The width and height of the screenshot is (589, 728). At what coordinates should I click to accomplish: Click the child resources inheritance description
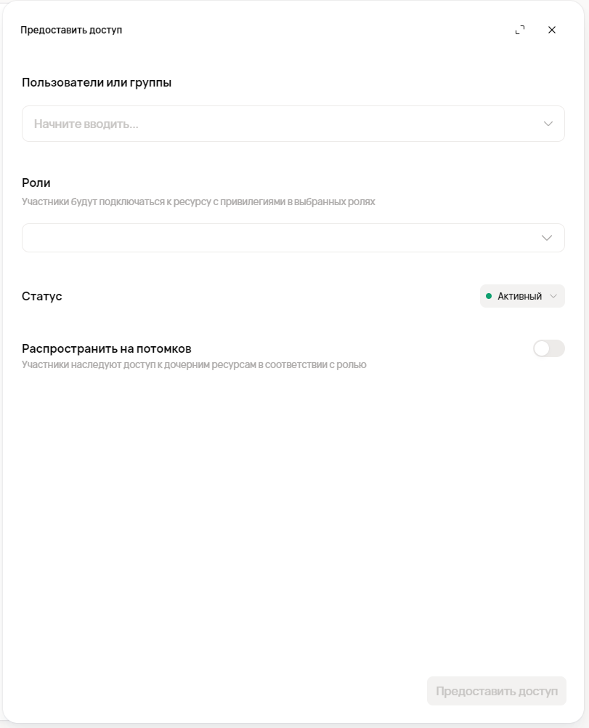click(194, 364)
